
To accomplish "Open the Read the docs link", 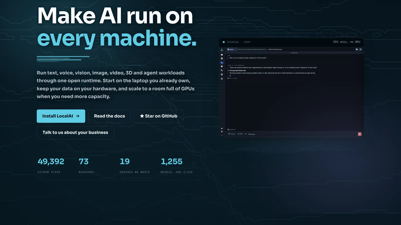I will (110, 116).
